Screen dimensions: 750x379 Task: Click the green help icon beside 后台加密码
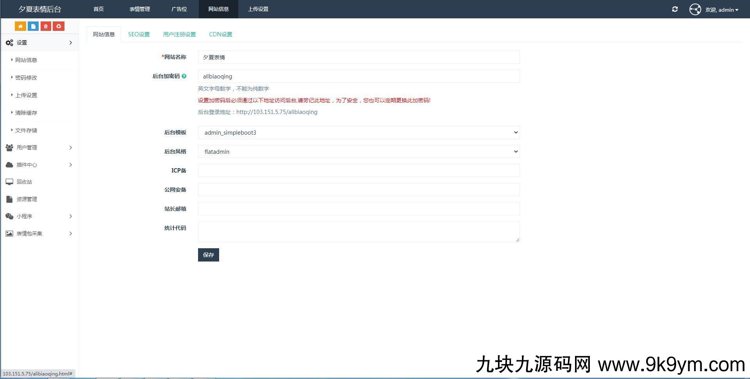(x=184, y=76)
